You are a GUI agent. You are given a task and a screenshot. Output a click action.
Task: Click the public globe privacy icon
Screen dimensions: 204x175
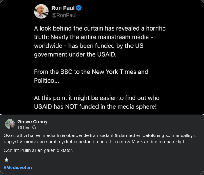pyautogui.click(x=34, y=128)
